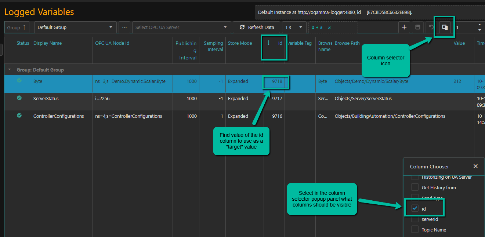Open the column selector icon
The width and height of the screenshot is (485, 237).
pos(445,27)
